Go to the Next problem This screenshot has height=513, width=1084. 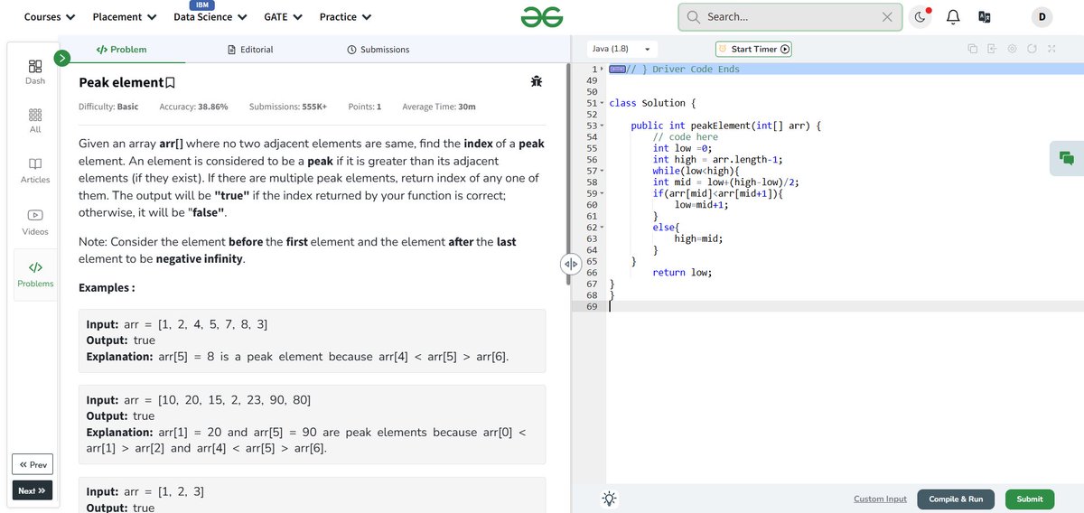(x=32, y=490)
